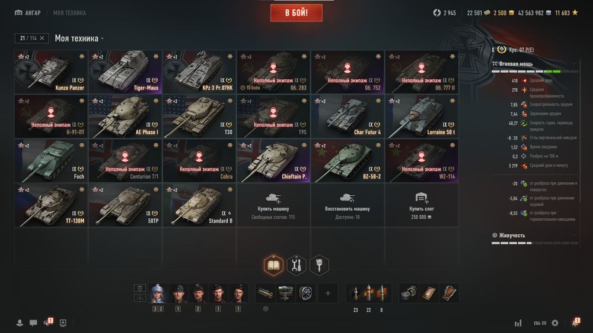Open the wrench and tools maintenance icon
The image size is (593, 333).
pos(296,265)
